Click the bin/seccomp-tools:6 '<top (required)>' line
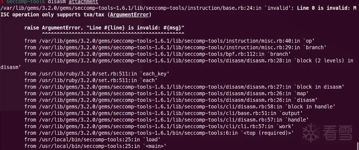The height and width of the screenshot is (150, 359). [159, 133]
